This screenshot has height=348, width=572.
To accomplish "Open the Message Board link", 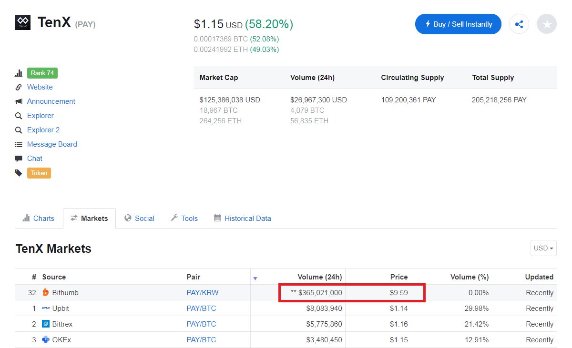I will (x=52, y=144).
